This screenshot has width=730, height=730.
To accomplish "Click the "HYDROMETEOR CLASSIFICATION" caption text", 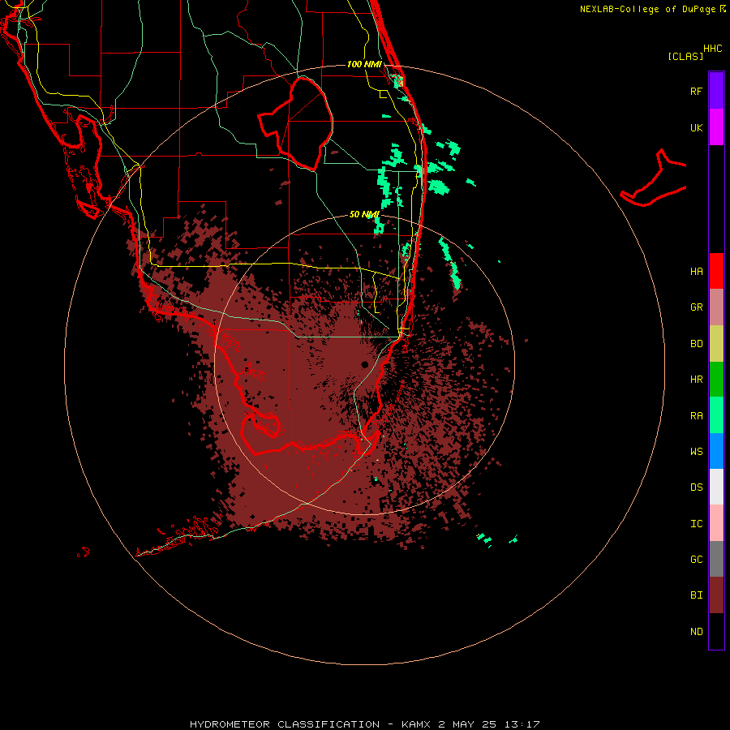I will (x=285, y=724).
